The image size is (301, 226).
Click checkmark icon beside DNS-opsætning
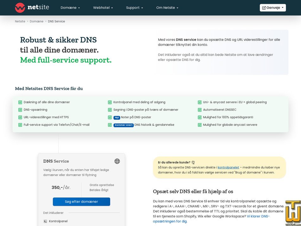pos(20,110)
